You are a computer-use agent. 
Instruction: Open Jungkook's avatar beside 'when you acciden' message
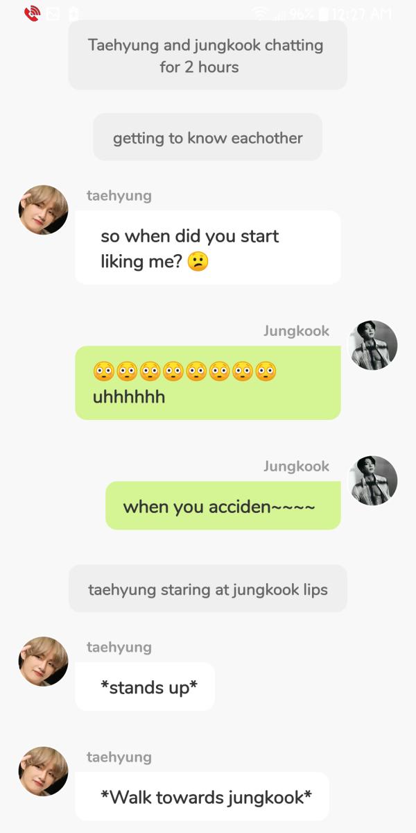[x=373, y=480]
